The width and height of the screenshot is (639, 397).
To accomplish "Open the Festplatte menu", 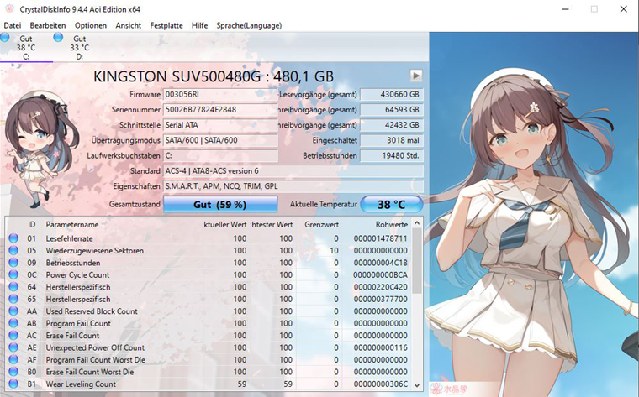I will click(x=166, y=25).
